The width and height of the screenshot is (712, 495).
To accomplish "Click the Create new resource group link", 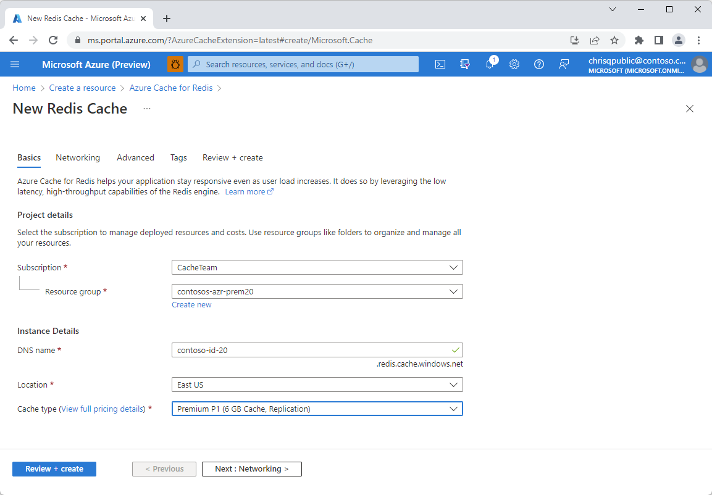I will 191,304.
